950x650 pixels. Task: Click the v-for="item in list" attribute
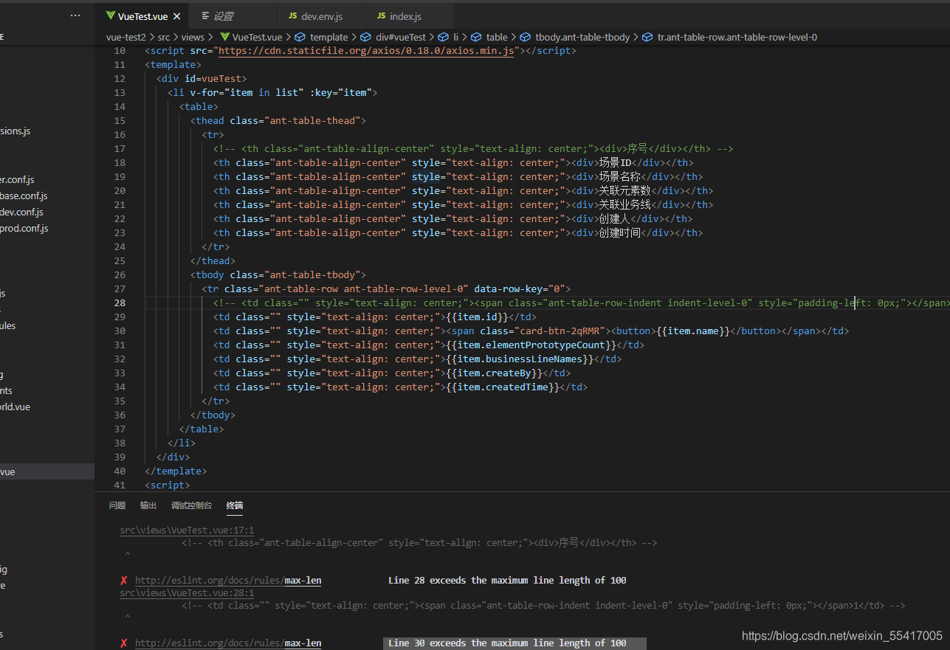247,93
